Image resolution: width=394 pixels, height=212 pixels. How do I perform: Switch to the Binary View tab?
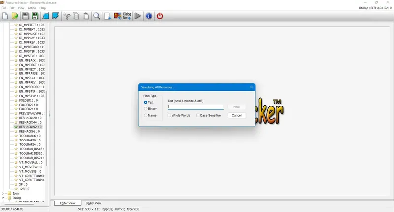click(x=93, y=203)
